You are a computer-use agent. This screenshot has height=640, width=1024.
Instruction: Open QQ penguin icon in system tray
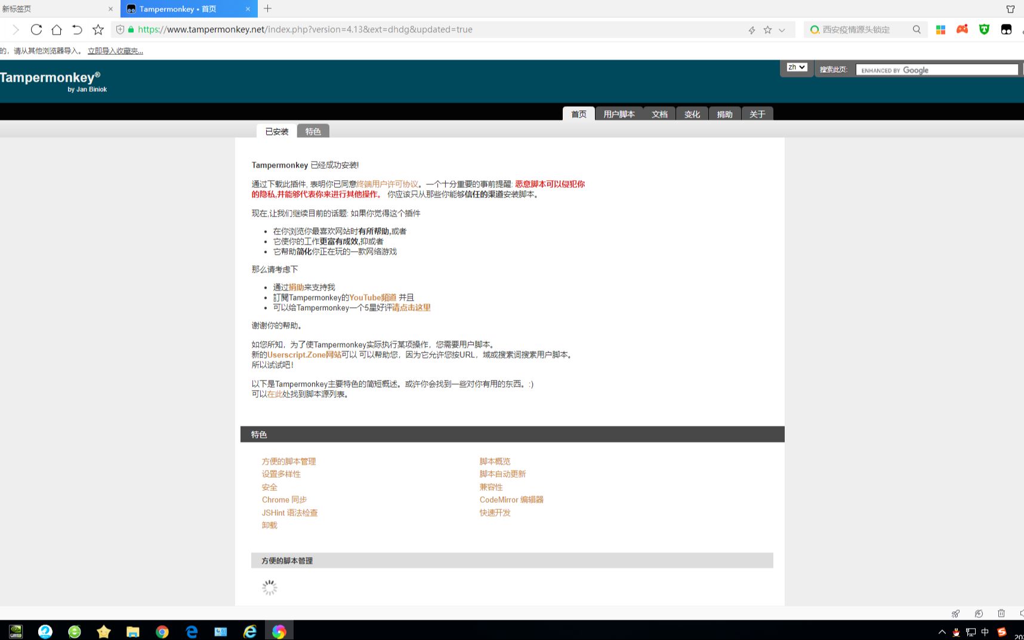[x=956, y=632]
